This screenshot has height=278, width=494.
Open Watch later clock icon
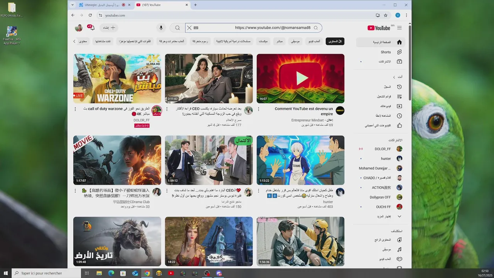coord(399,116)
